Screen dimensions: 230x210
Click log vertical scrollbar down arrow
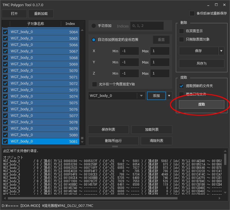coord(225,193)
